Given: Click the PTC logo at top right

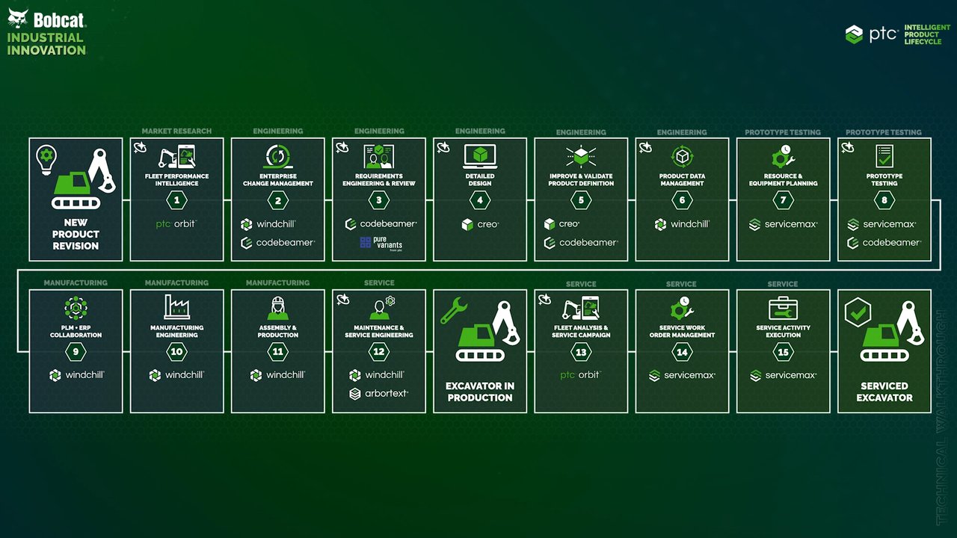Looking at the screenshot, I should [872, 34].
